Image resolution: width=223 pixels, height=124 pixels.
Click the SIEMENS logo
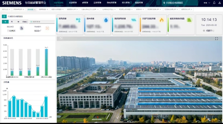[x=12, y=3]
